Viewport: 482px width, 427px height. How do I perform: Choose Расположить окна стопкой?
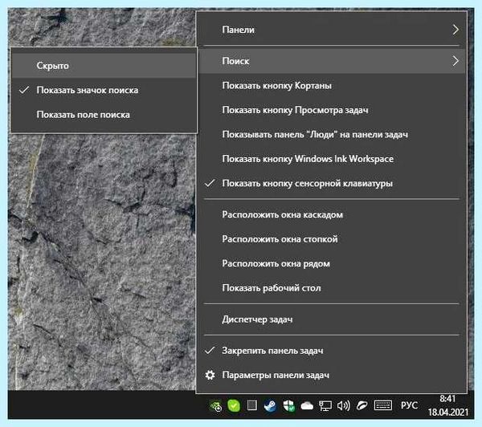[332, 239]
